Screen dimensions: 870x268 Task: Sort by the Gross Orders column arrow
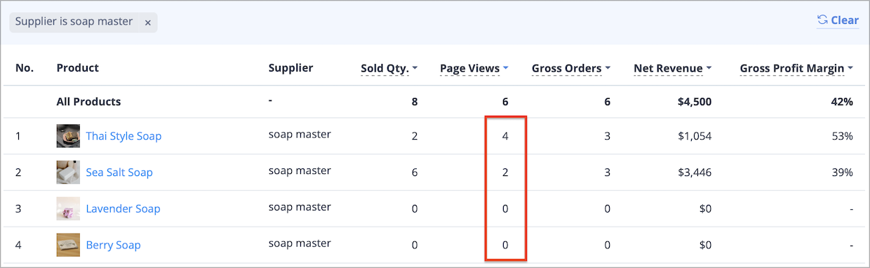[x=608, y=69]
